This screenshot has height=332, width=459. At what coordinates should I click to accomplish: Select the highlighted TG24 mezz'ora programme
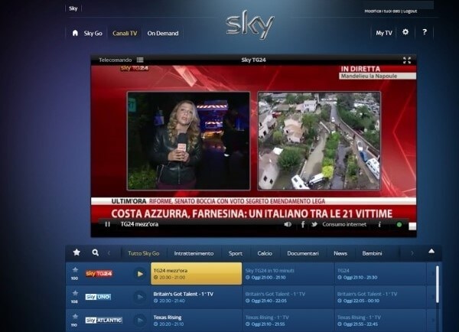(x=197, y=273)
